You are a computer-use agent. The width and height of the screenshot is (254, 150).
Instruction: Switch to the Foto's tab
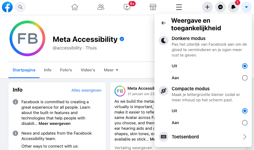pyautogui.click(x=66, y=70)
